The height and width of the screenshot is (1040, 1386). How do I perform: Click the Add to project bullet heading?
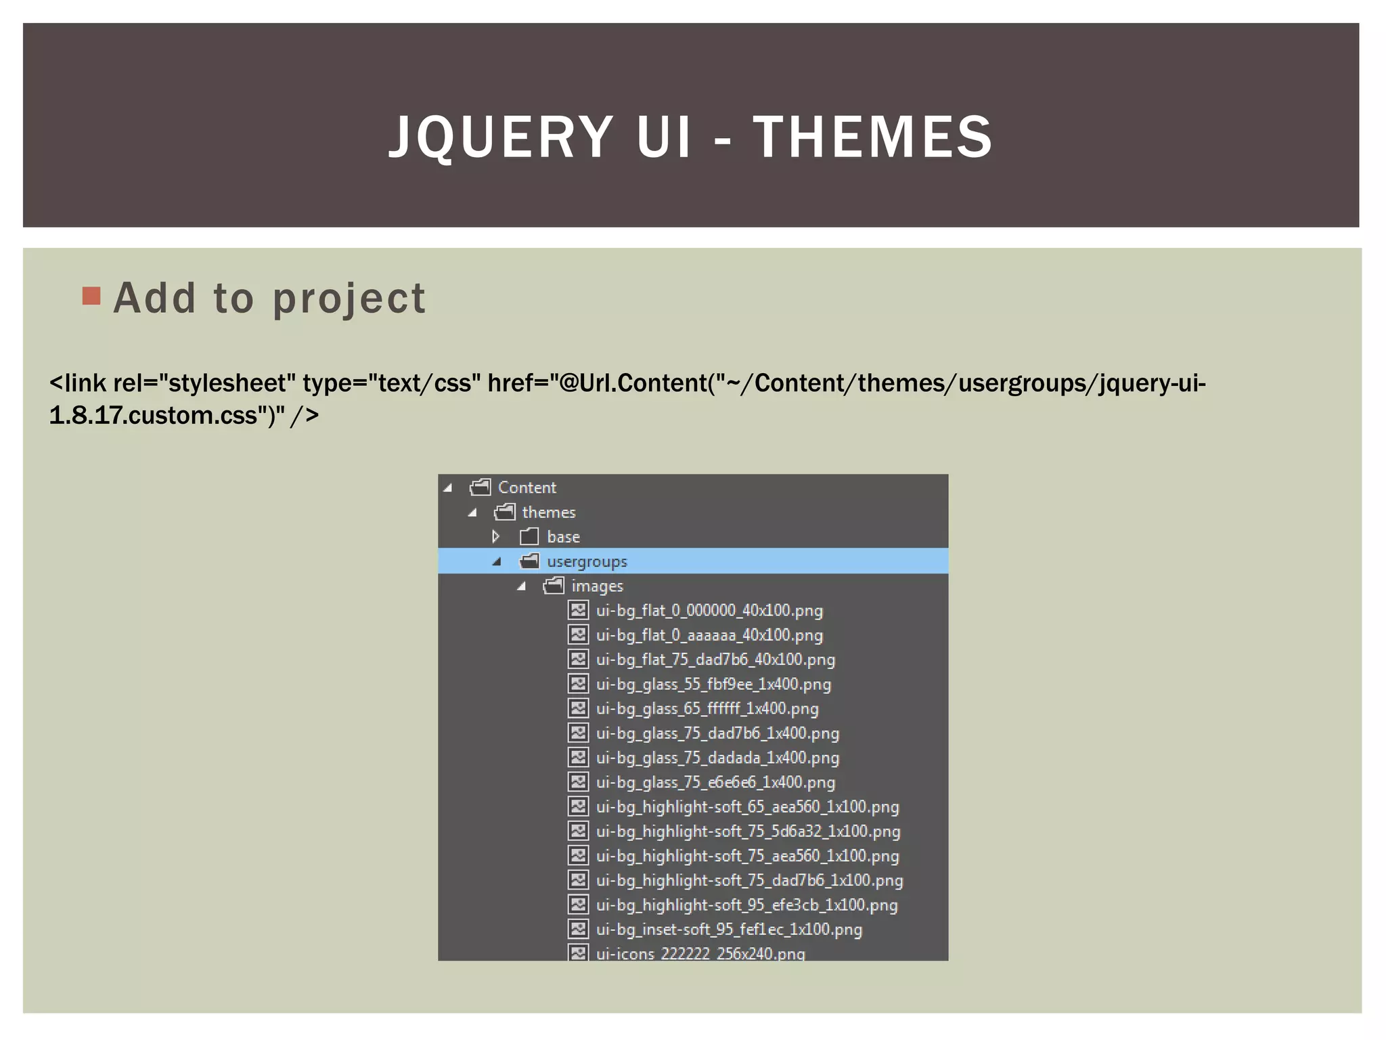pos(269,298)
